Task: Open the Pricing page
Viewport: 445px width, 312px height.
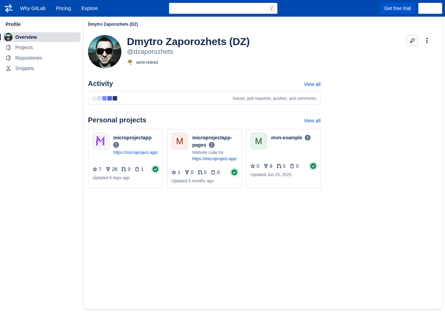Action: (x=63, y=8)
